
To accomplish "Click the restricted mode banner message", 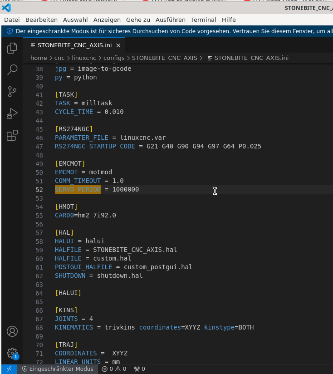I will 174,31.
